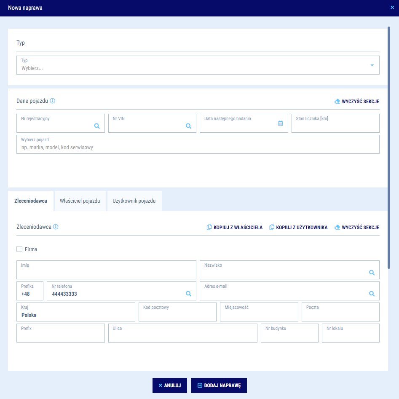Screen dimensions: 399x399
Task: Cancel with the Anuluj button
Action: [169, 386]
